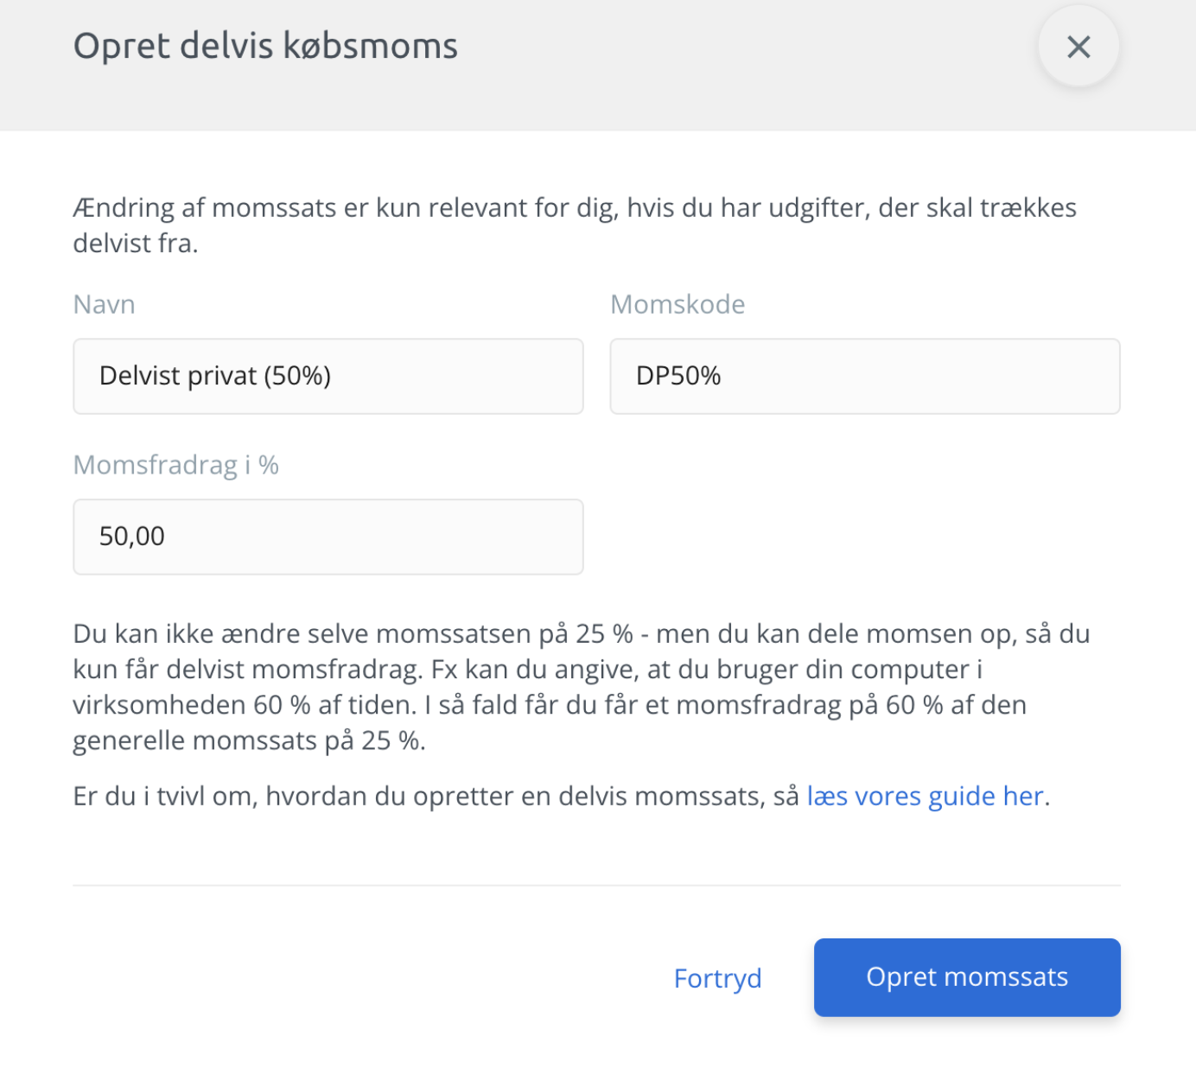This screenshot has height=1068, width=1196.
Task: Place cursor on the '50,00' value
Action: 132,537
